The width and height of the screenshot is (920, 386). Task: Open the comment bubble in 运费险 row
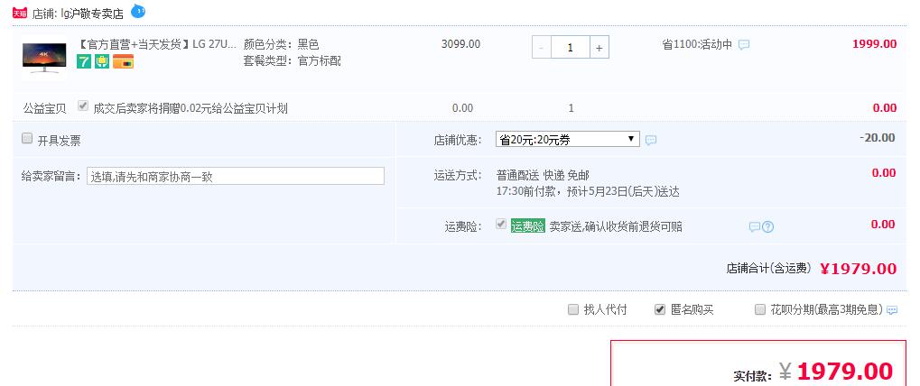point(755,226)
